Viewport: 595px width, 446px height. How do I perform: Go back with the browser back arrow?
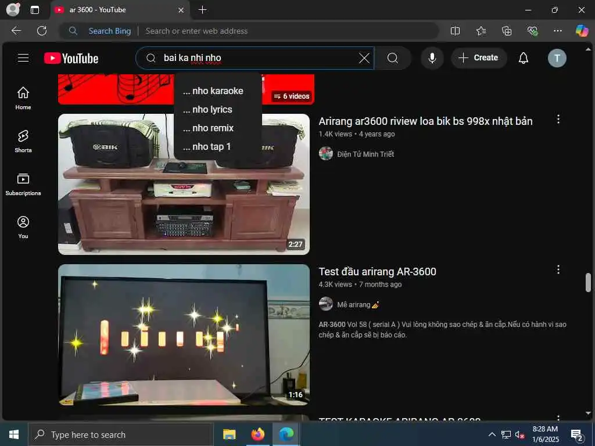16,31
